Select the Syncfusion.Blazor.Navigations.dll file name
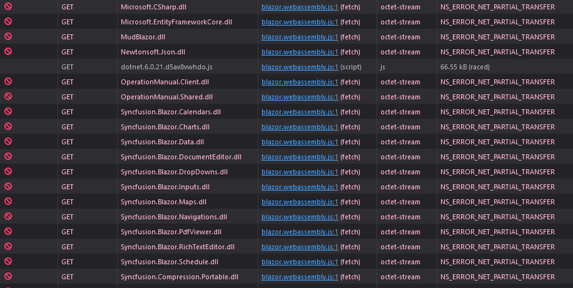Viewport: 573px width, 288px height. click(174, 216)
